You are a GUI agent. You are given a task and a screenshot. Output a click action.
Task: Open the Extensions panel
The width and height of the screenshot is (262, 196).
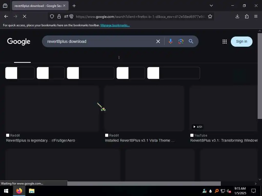click(x=247, y=16)
